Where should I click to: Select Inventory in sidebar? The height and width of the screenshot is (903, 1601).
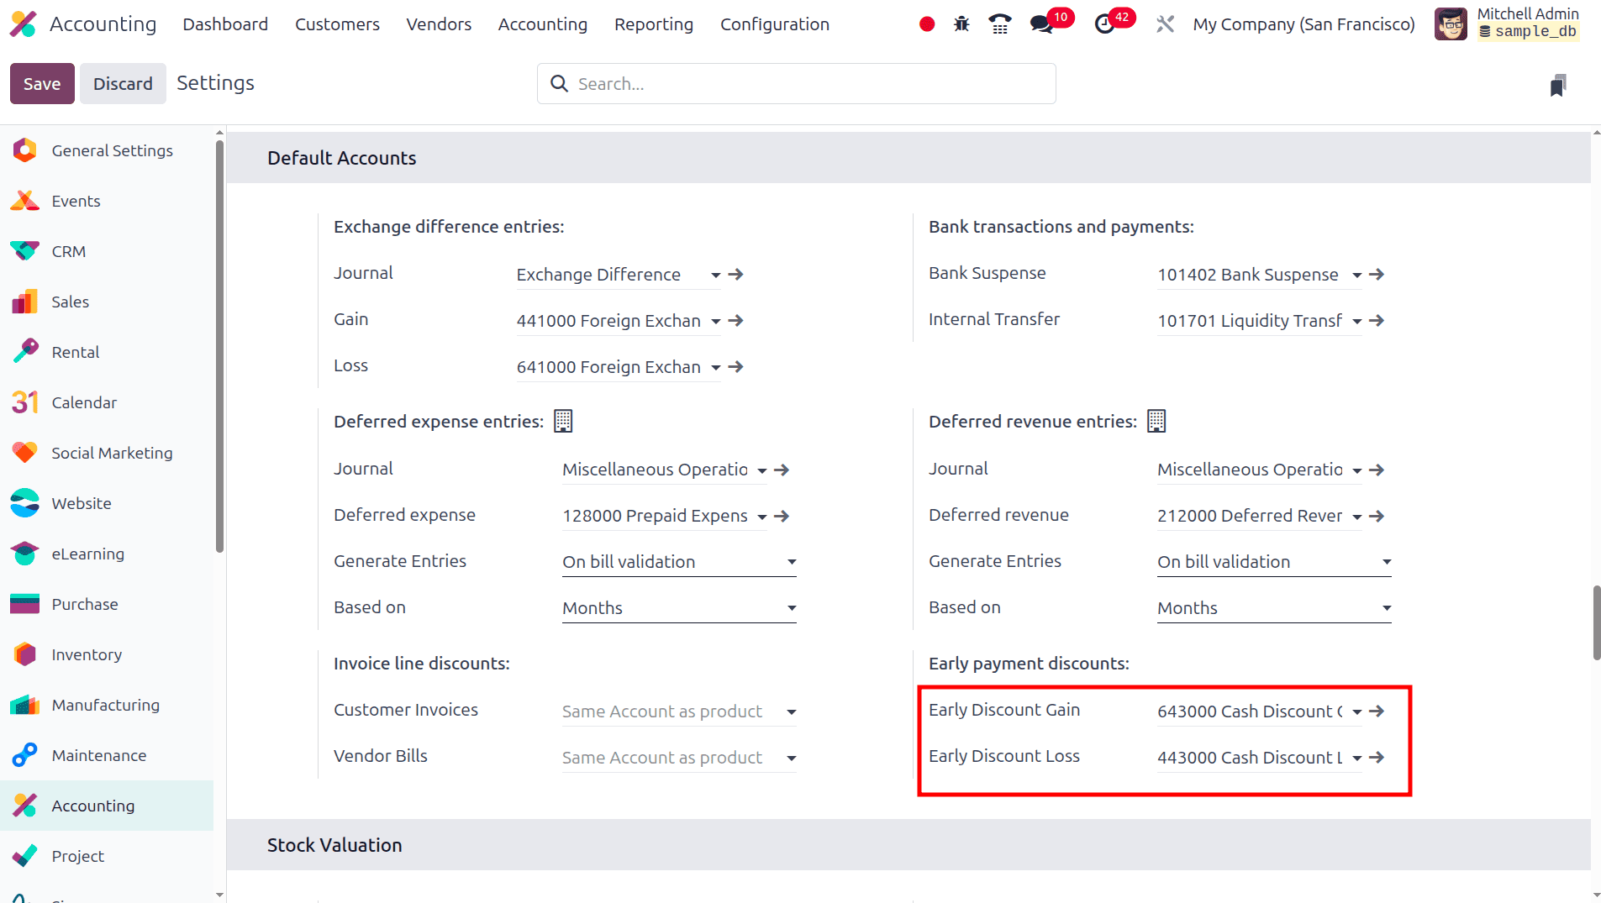tap(107, 654)
